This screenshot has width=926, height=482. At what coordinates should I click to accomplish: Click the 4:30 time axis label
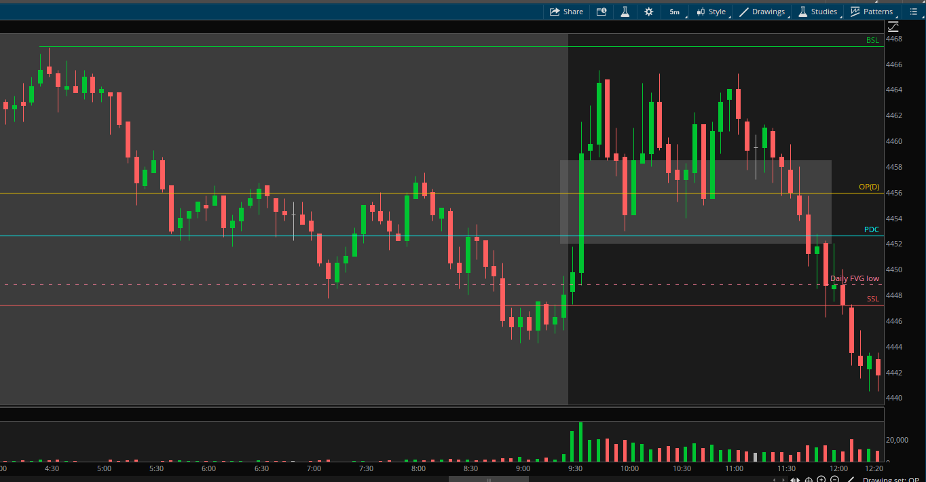pyautogui.click(x=51, y=468)
